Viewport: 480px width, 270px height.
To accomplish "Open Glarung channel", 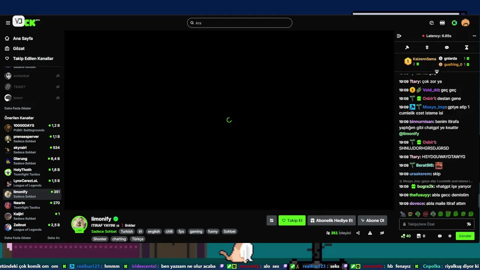I will [x=32, y=161].
